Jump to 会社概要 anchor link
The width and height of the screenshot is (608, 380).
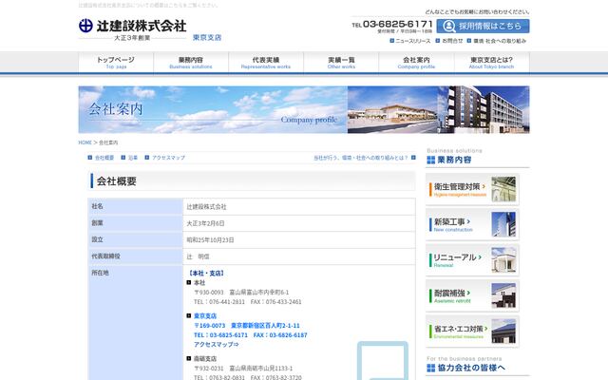pos(104,158)
